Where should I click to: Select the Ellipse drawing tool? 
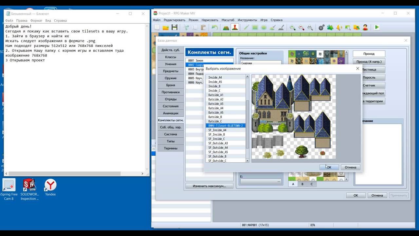pos(264,28)
